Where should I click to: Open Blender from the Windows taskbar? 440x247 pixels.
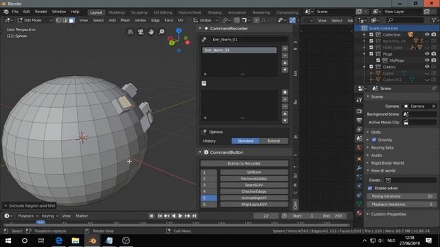[92, 241]
